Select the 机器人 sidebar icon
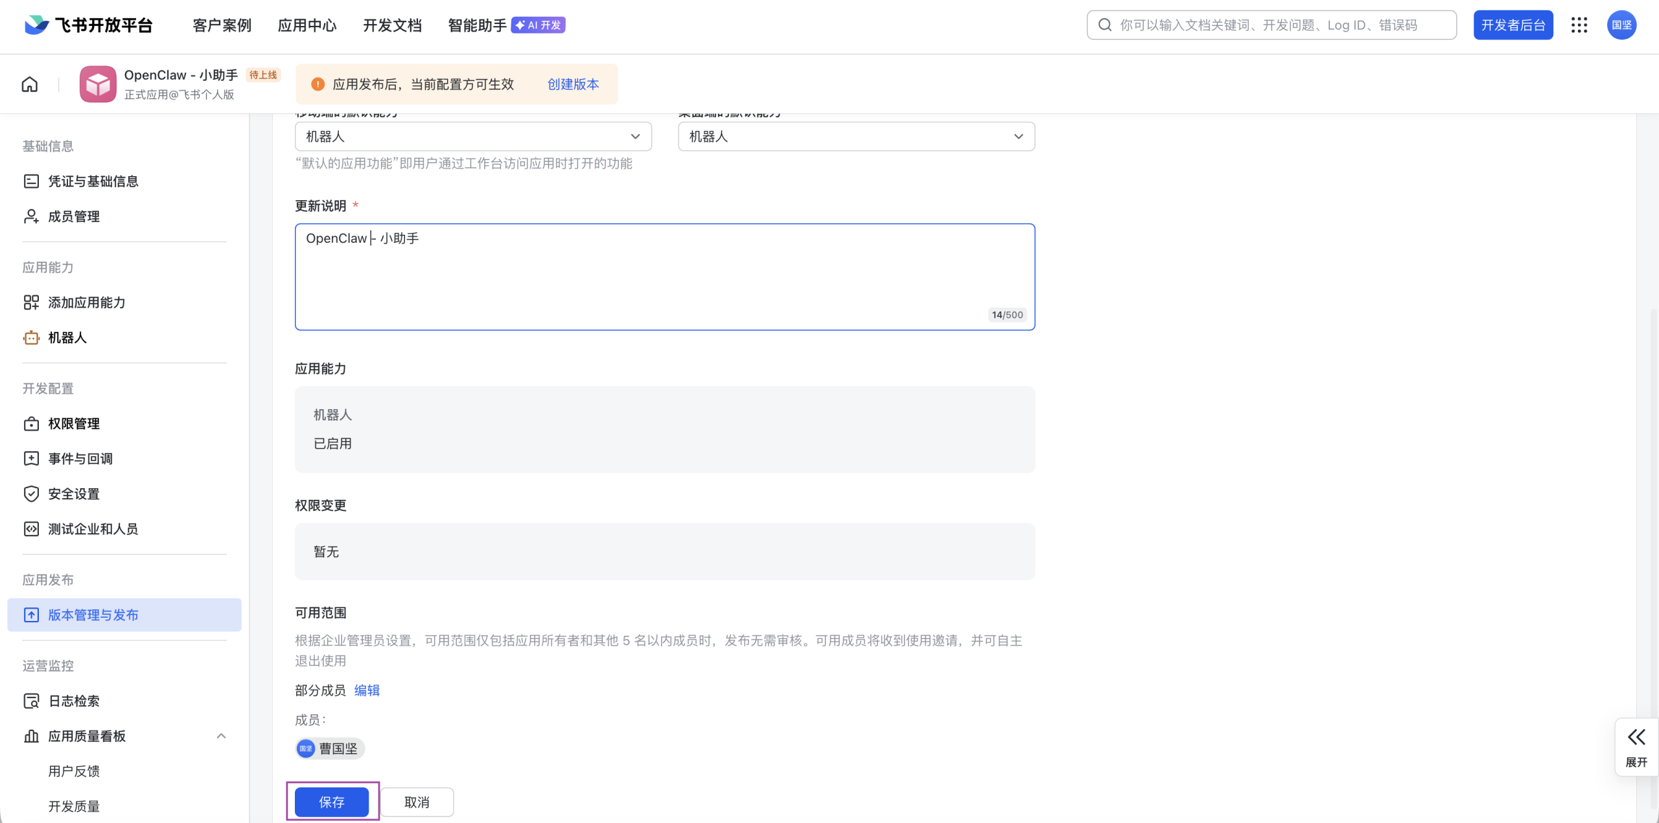This screenshot has height=823, width=1659. pos(31,337)
